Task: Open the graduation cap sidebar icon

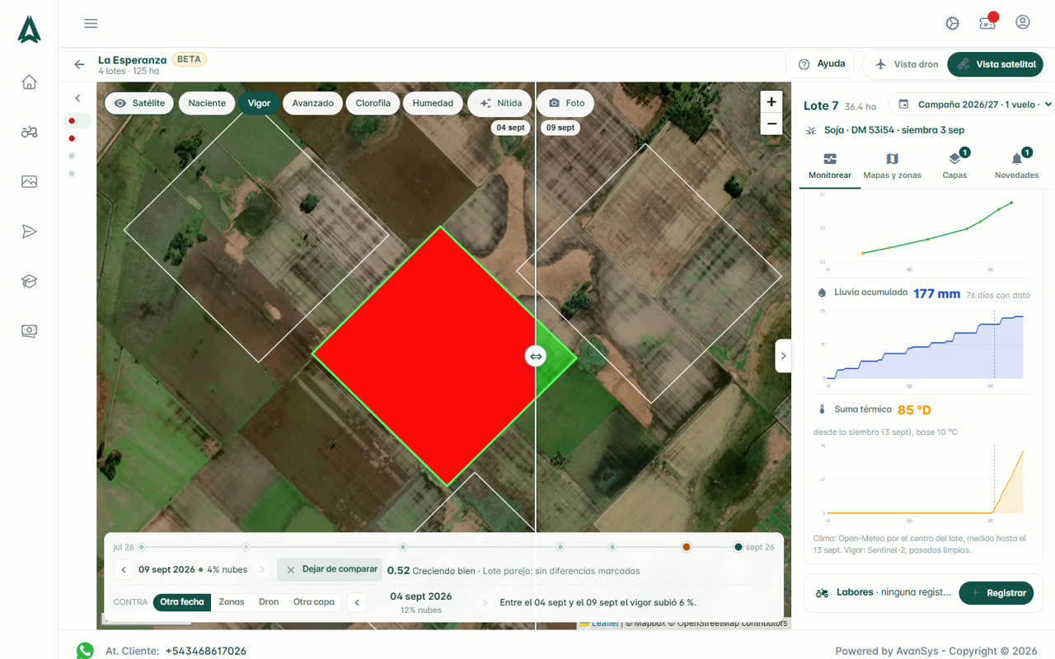Action: pos(30,281)
